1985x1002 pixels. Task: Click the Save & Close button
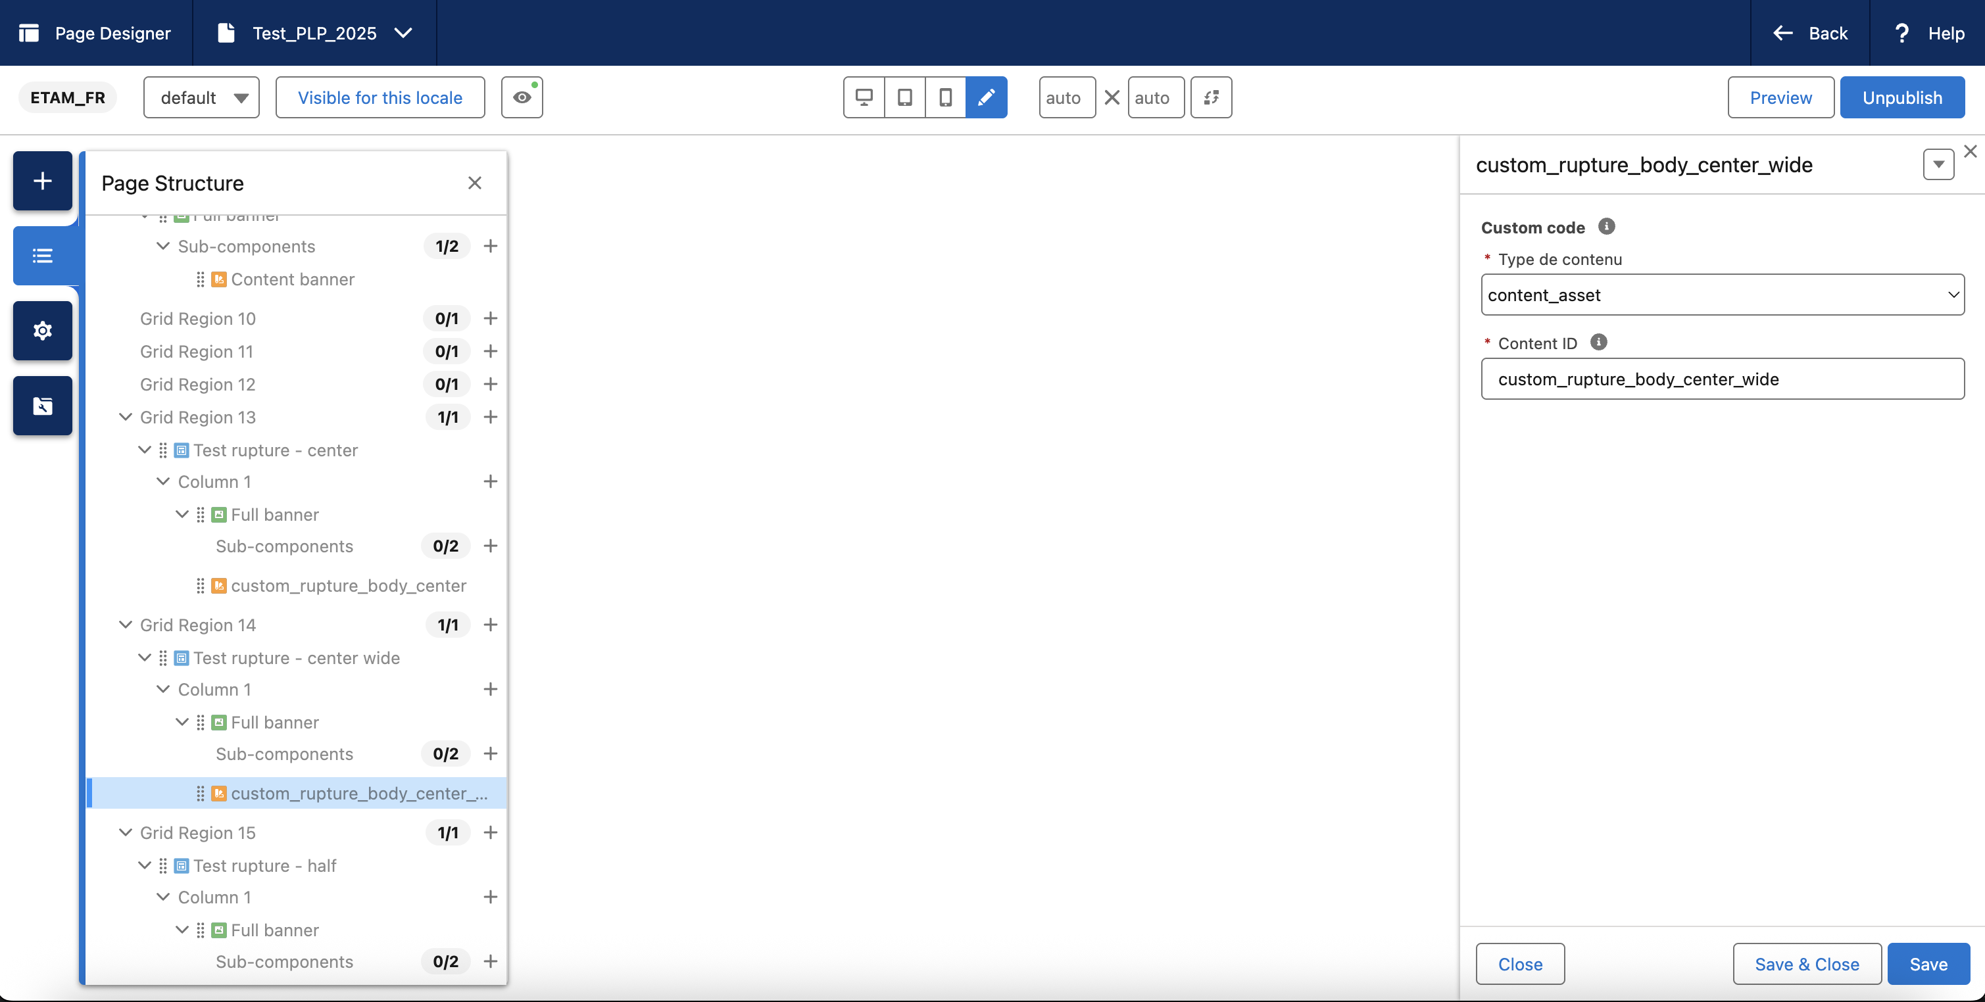tap(1806, 963)
